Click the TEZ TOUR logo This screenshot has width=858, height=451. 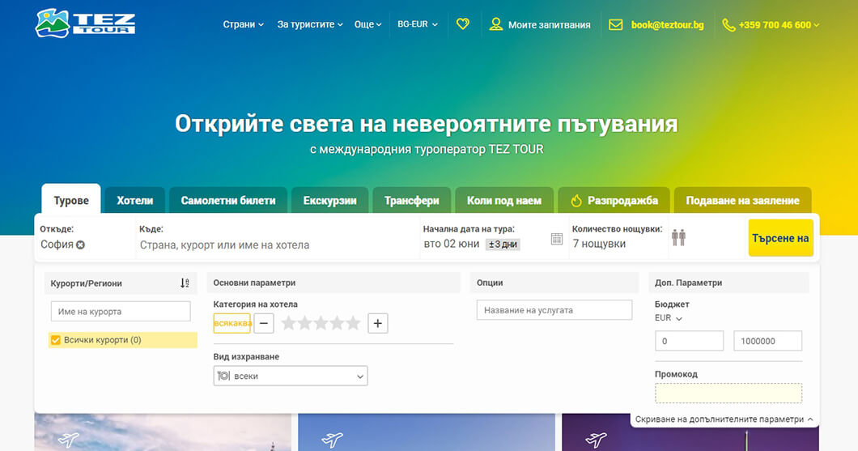point(85,23)
